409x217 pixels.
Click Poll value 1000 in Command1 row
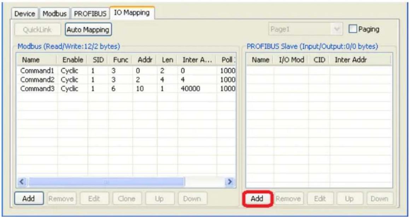[x=228, y=70]
